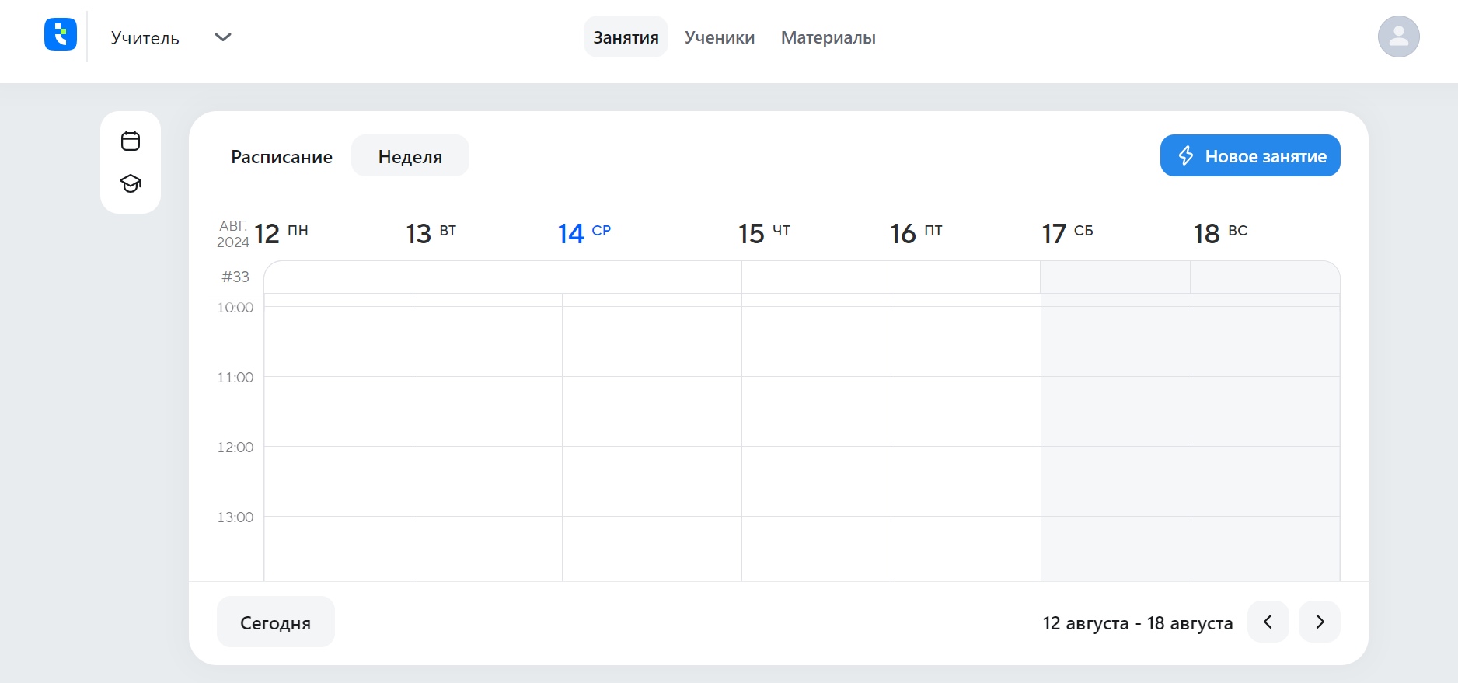This screenshot has height=683, width=1458.
Task: Switch to the Ученики tab
Action: (x=720, y=37)
